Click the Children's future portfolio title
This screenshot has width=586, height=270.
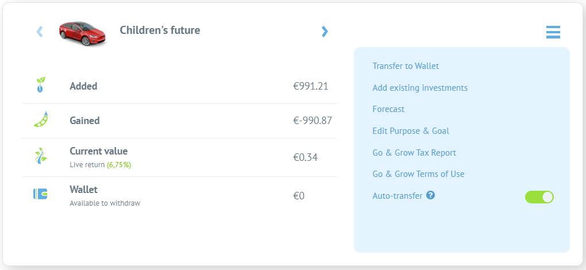pos(160,30)
